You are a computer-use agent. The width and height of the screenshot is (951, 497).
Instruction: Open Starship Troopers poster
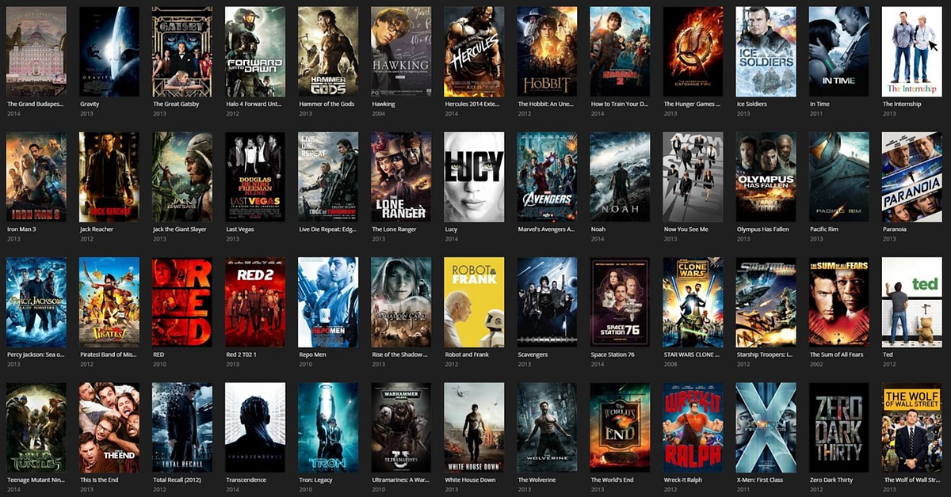[766, 302]
